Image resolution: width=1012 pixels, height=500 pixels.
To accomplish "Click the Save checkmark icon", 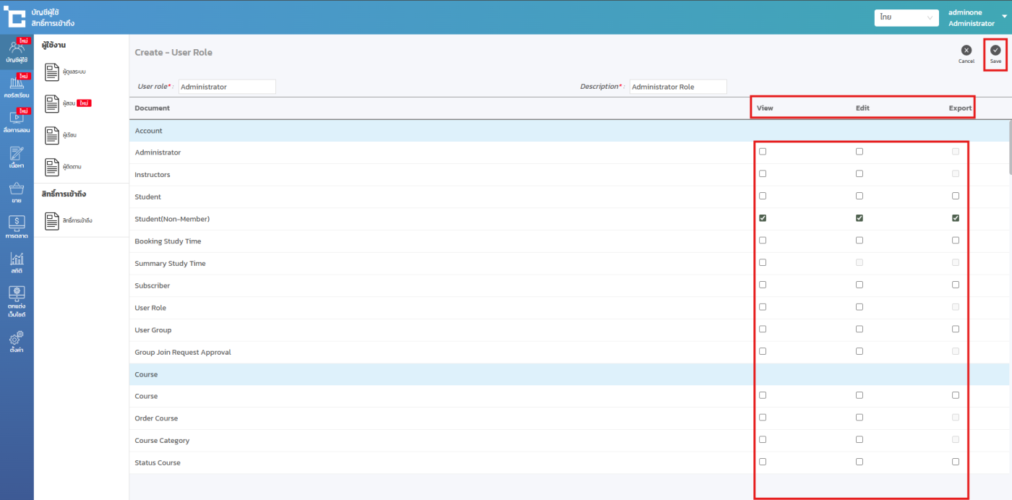I will (995, 51).
